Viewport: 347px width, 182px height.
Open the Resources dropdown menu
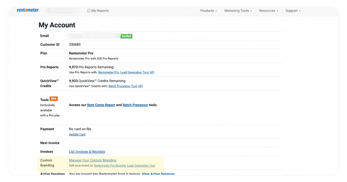tap(268, 11)
